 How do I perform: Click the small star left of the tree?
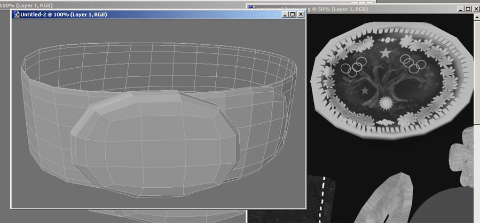[365, 91]
